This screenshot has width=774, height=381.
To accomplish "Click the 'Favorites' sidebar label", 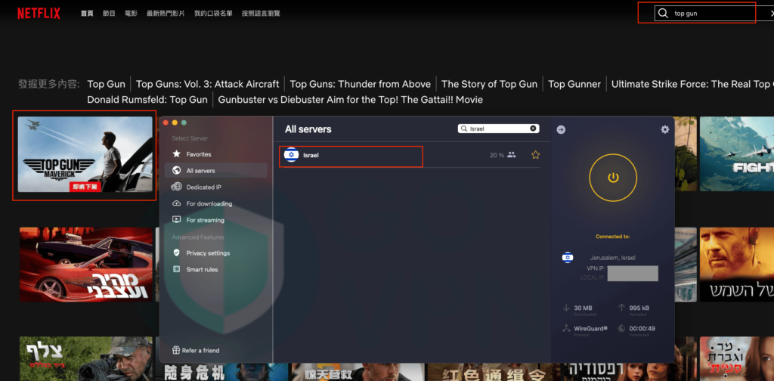I will coord(199,154).
